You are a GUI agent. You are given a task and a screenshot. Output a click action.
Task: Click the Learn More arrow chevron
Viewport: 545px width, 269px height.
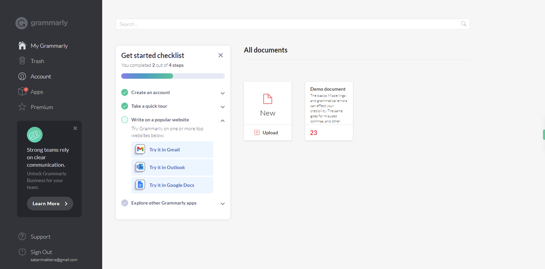click(x=66, y=204)
